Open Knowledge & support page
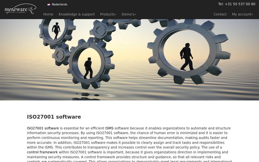Image resolution: width=259 pixels, height=162 pixels. (x=77, y=14)
